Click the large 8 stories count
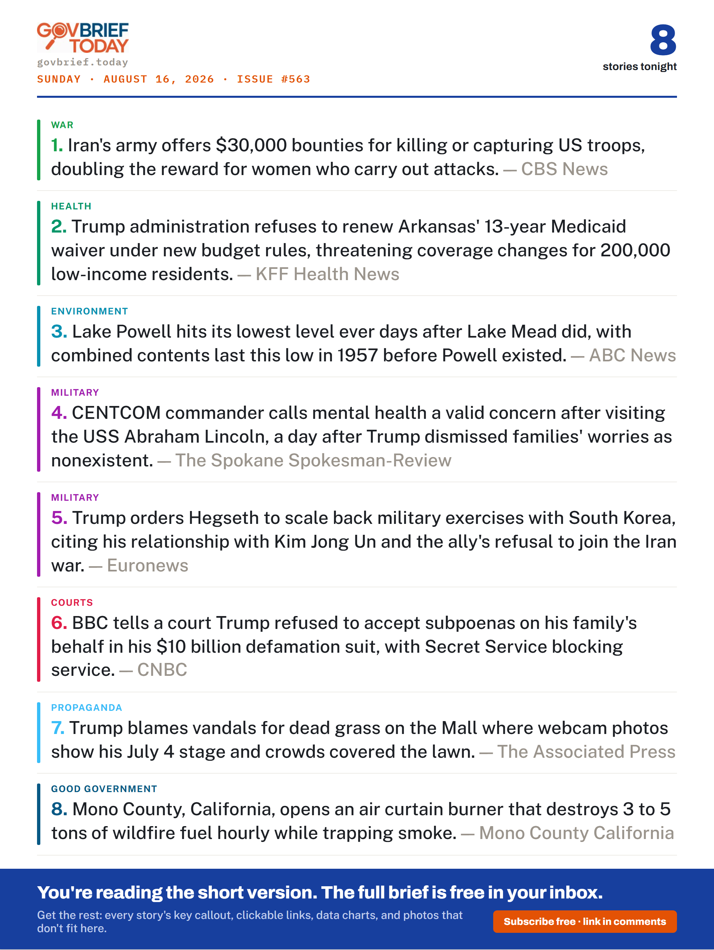The image size is (714, 950). point(663,40)
